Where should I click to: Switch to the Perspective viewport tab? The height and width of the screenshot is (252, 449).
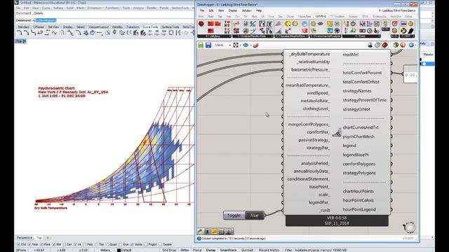point(25,238)
